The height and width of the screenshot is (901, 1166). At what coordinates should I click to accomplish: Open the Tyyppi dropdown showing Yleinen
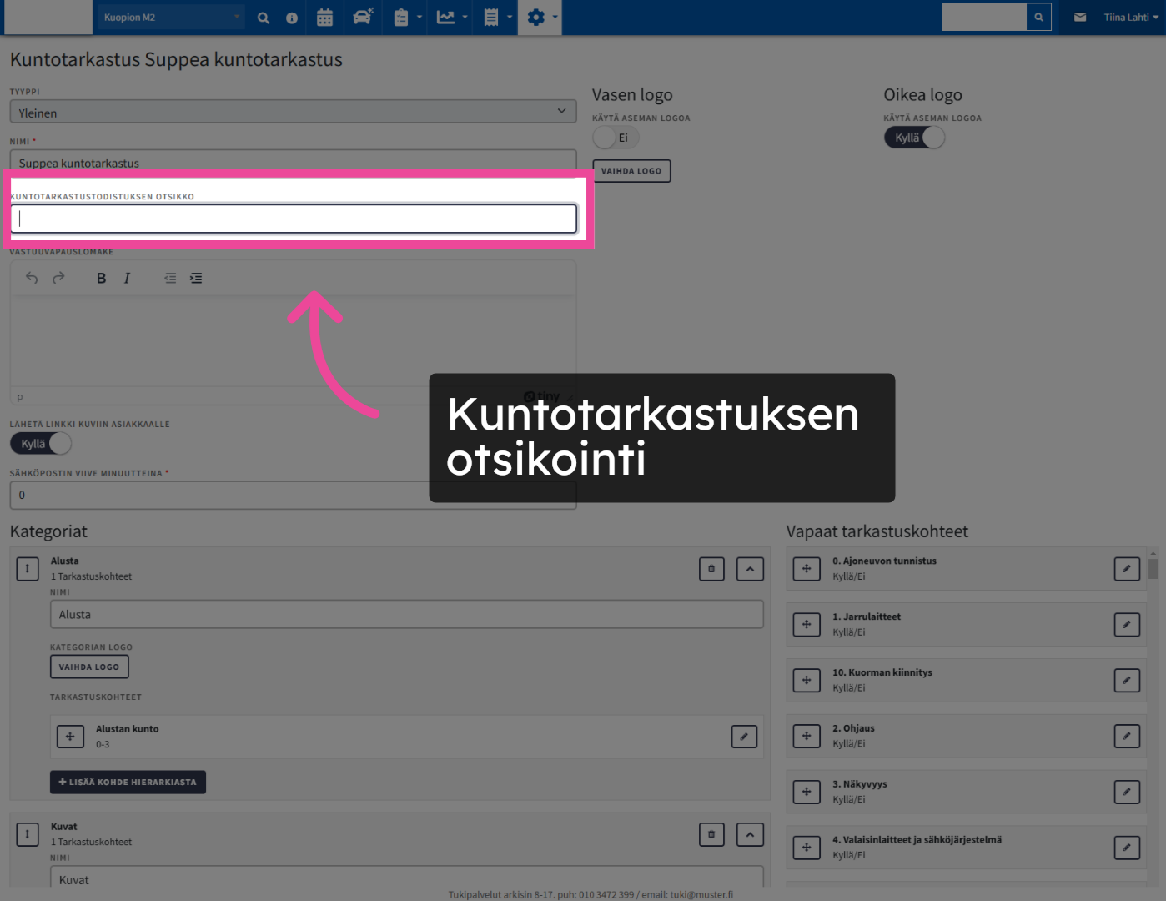(x=293, y=113)
